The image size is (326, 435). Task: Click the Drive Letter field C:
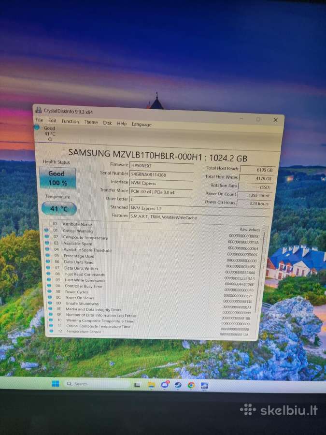click(x=160, y=200)
